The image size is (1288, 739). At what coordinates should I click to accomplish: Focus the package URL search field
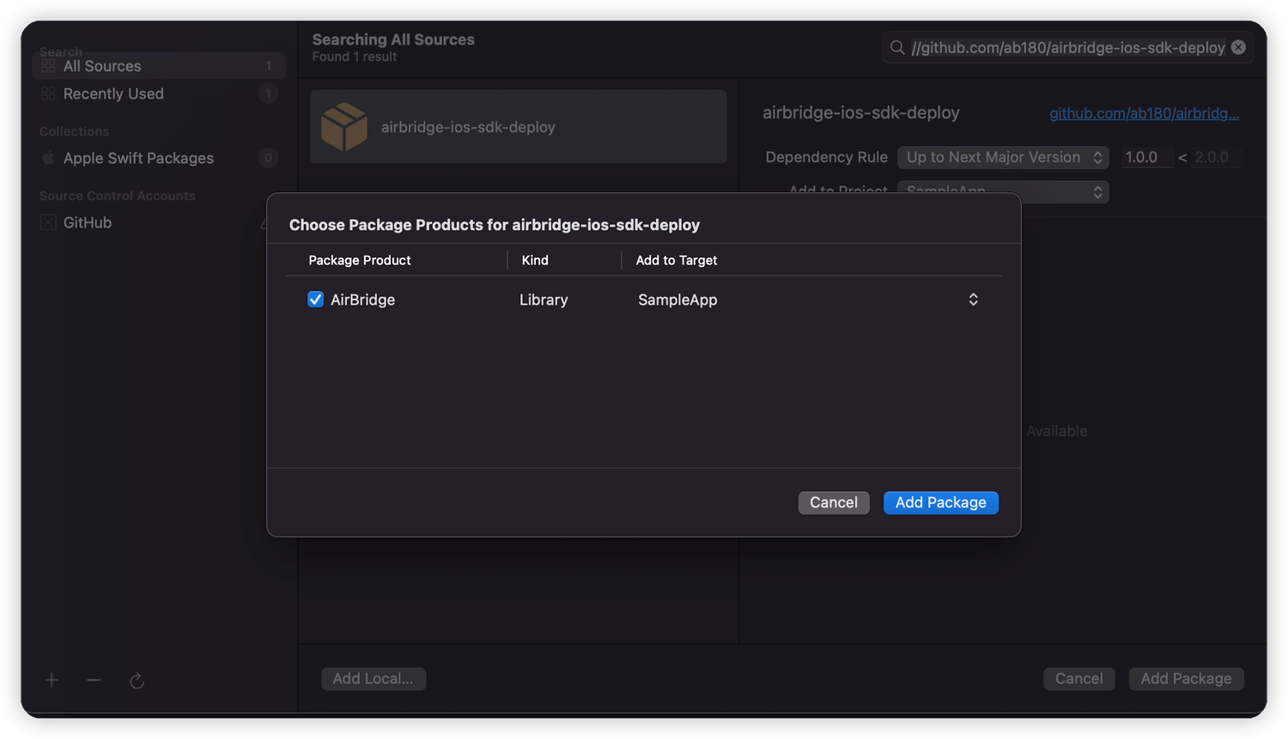(1067, 47)
